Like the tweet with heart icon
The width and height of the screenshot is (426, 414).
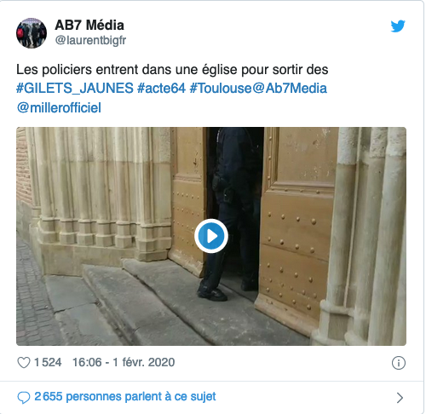pos(24,363)
